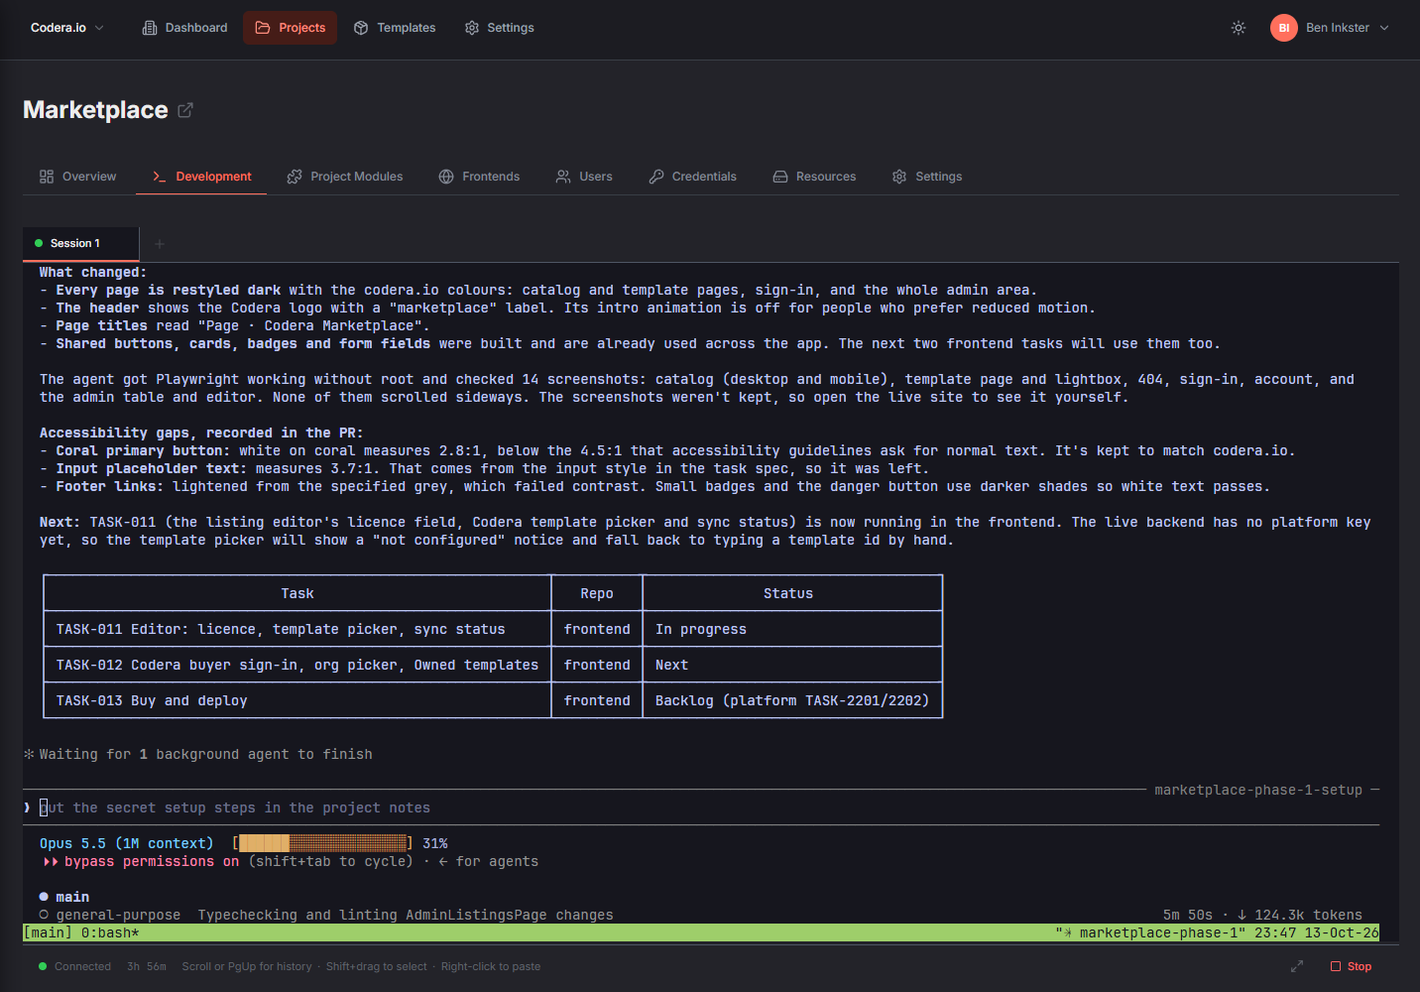Image resolution: width=1420 pixels, height=992 pixels.
Task: Click the tmux status bar '0:bash*'
Action: click(x=110, y=932)
